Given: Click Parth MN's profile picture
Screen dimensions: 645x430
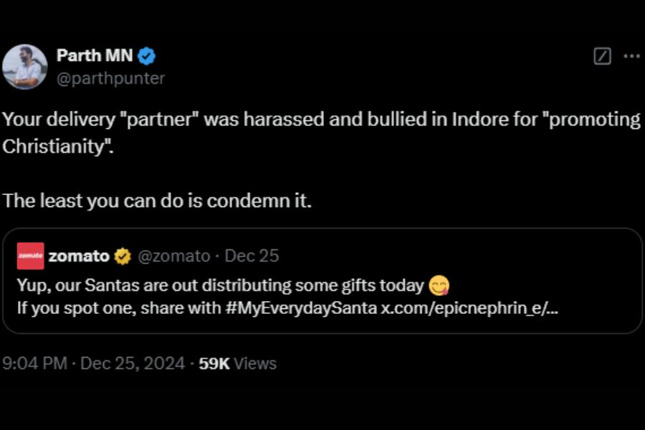Looking at the screenshot, I should tap(25, 67).
